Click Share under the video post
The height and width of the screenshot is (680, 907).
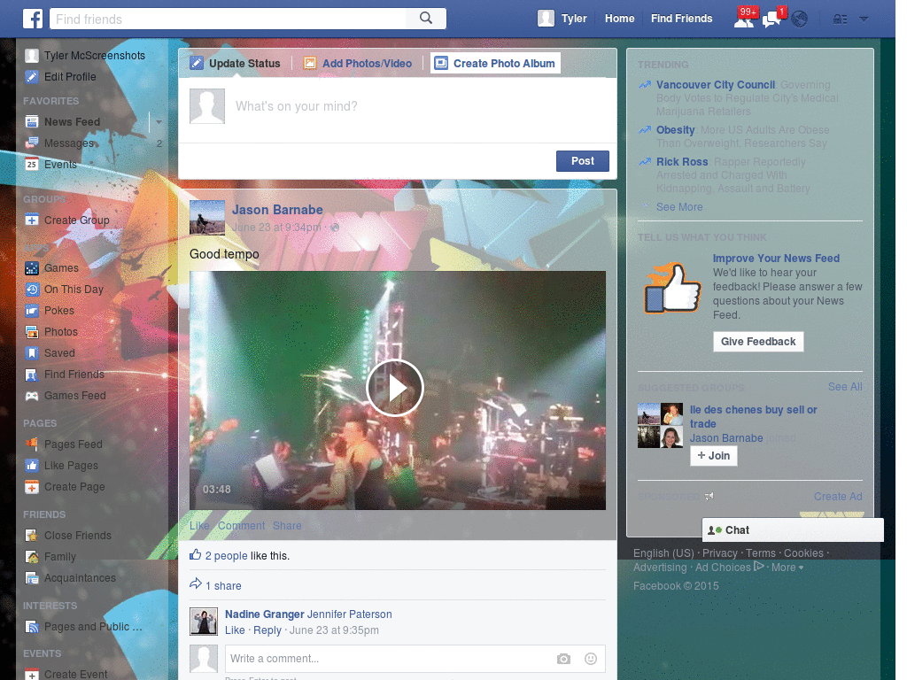(287, 526)
